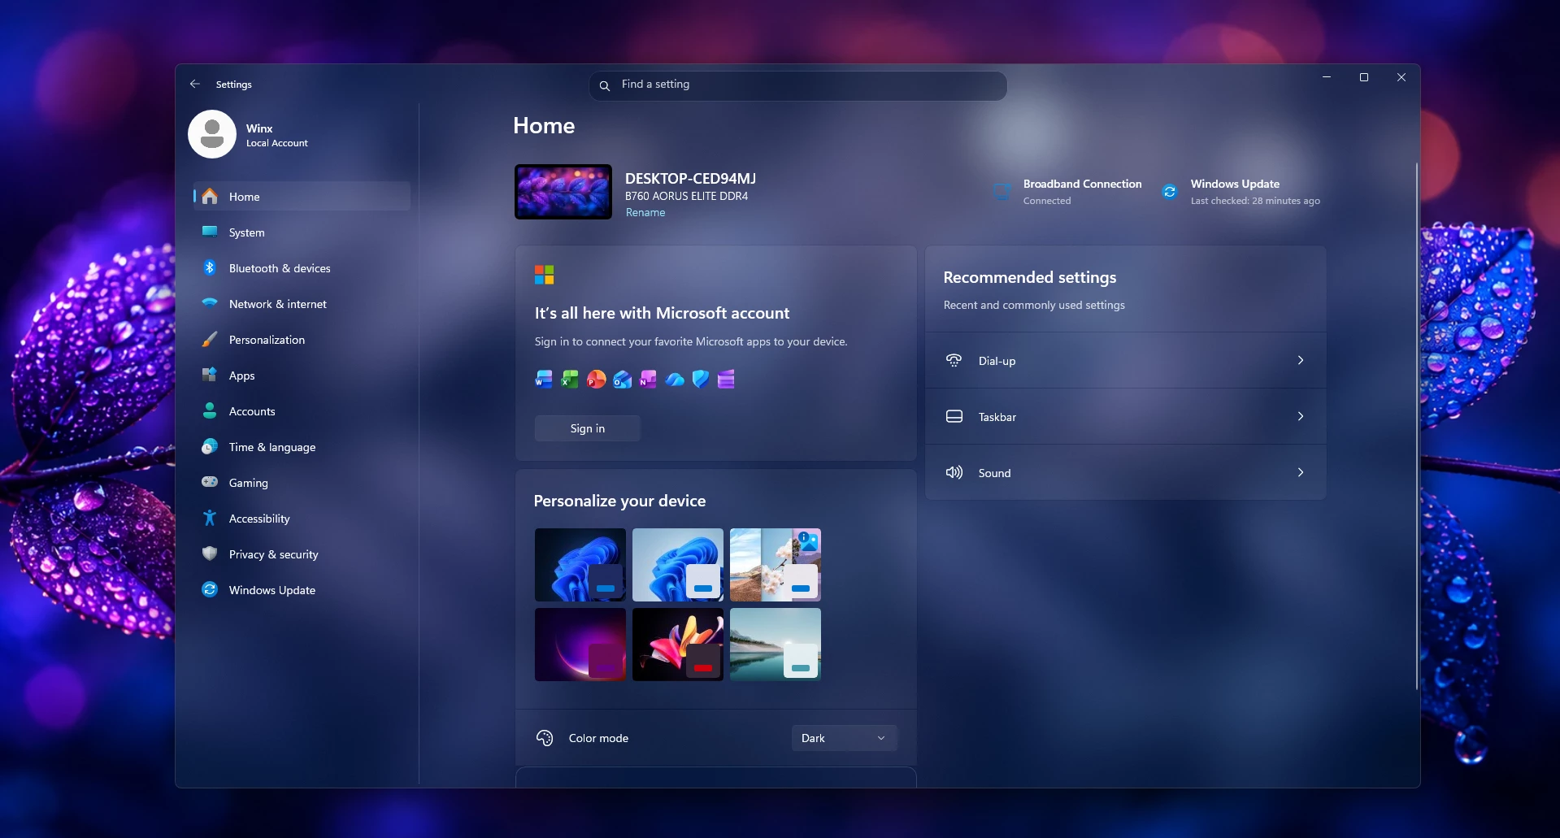Viewport: 1560px width, 838px height.
Task: Select the spotlight theme with cherry blossoms
Action: (776, 565)
